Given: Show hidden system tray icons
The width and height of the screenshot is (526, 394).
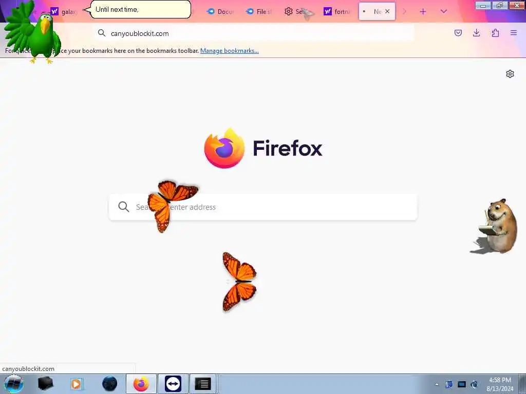Looking at the screenshot, I should tap(437, 384).
